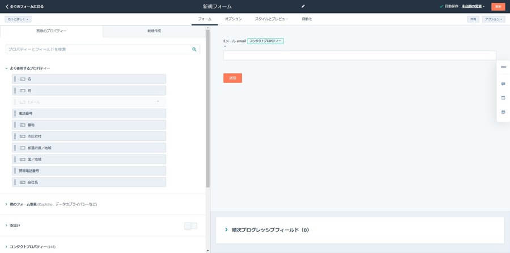Click the window icon below the speech bubble
Image resolution: width=510 pixels, height=253 pixels.
[503, 98]
